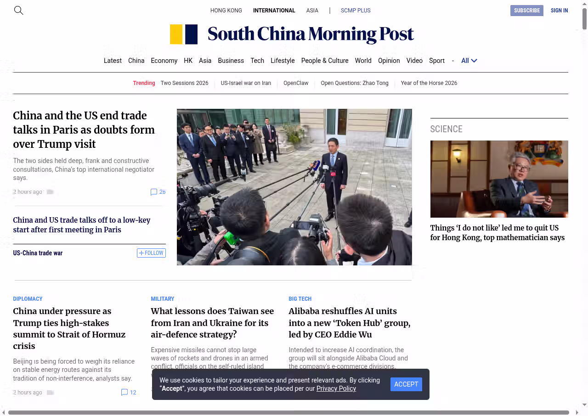The width and height of the screenshot is (588, 416).
Task: Open the Tech menu item
Action: coord(257,61)
